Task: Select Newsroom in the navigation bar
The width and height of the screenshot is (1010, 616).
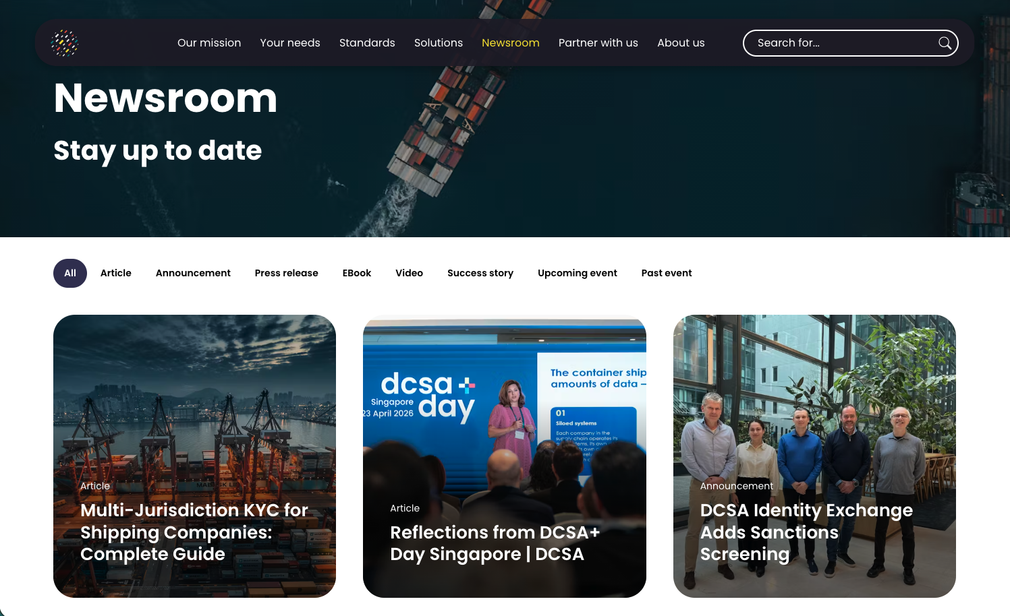Action: click(511, 42)
